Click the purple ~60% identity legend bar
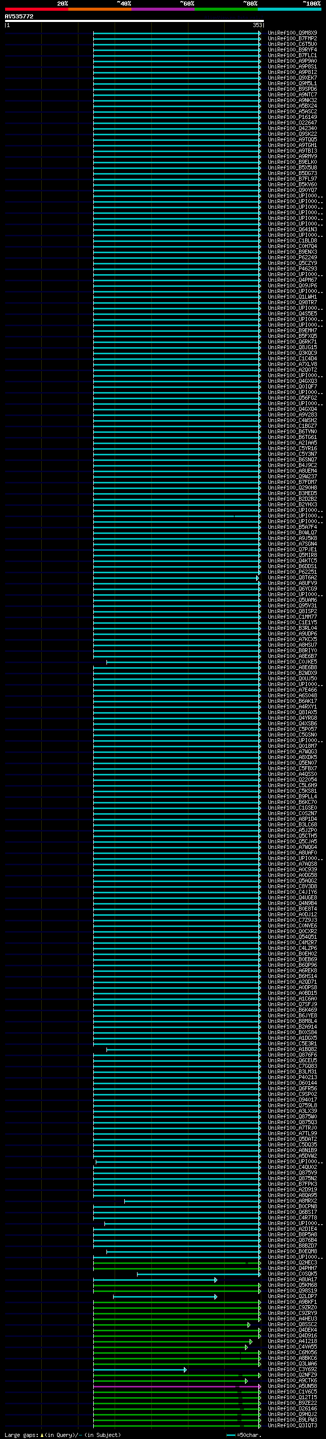The height and width of the screenshot is (1439, 326). [162, 9]
